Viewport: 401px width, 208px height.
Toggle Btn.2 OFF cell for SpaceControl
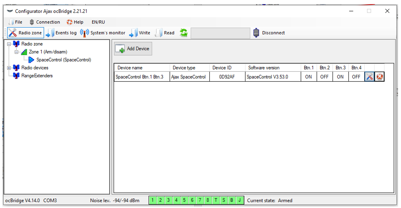(325, 77)
